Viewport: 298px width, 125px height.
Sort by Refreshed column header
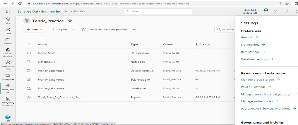pos(203,44)
